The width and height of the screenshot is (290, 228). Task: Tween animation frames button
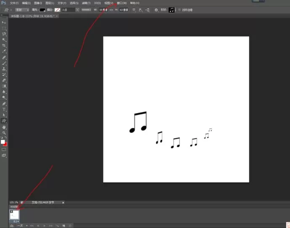57,226
